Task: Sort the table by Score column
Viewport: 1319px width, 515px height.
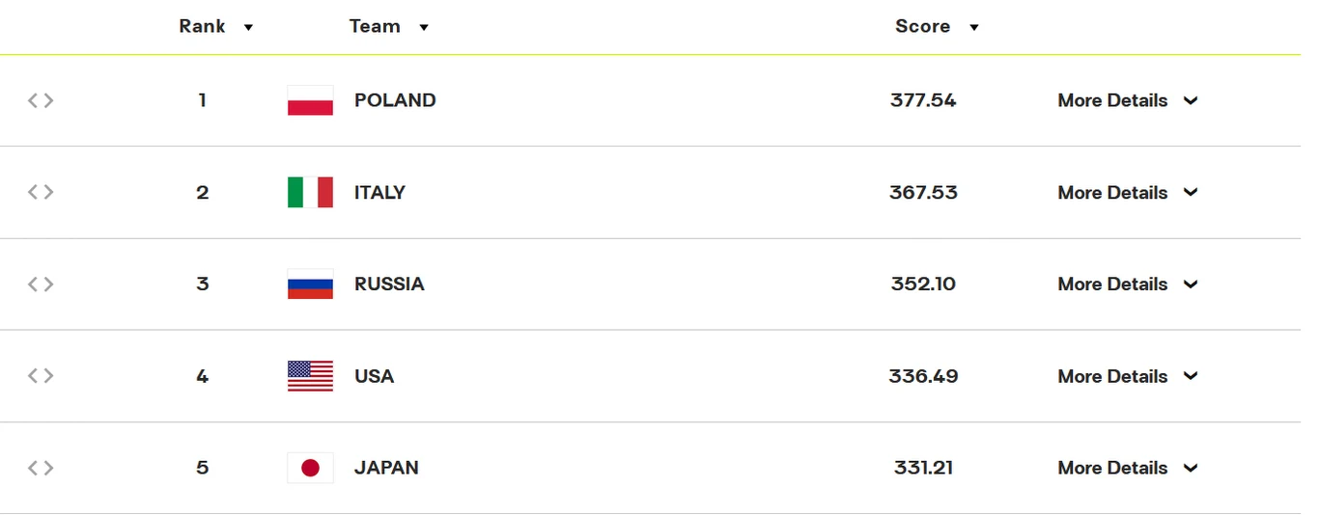Action: (x=937, y=27)
